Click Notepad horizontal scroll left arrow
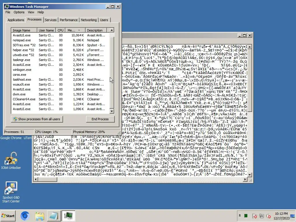 click(36, 179)
